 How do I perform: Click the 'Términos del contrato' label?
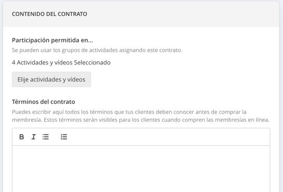coord(44,102)
